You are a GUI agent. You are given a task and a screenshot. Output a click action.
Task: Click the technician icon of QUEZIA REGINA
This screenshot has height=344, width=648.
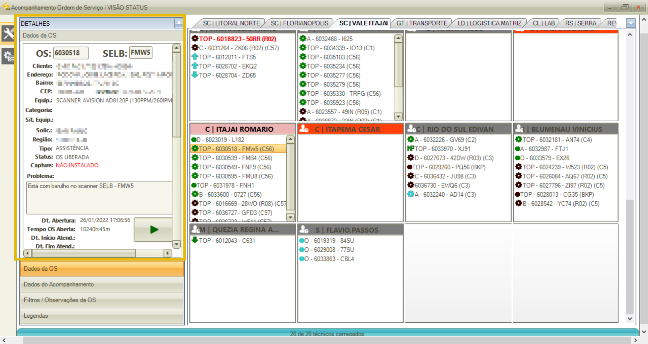pyautogui.click(x=196, y=229)
